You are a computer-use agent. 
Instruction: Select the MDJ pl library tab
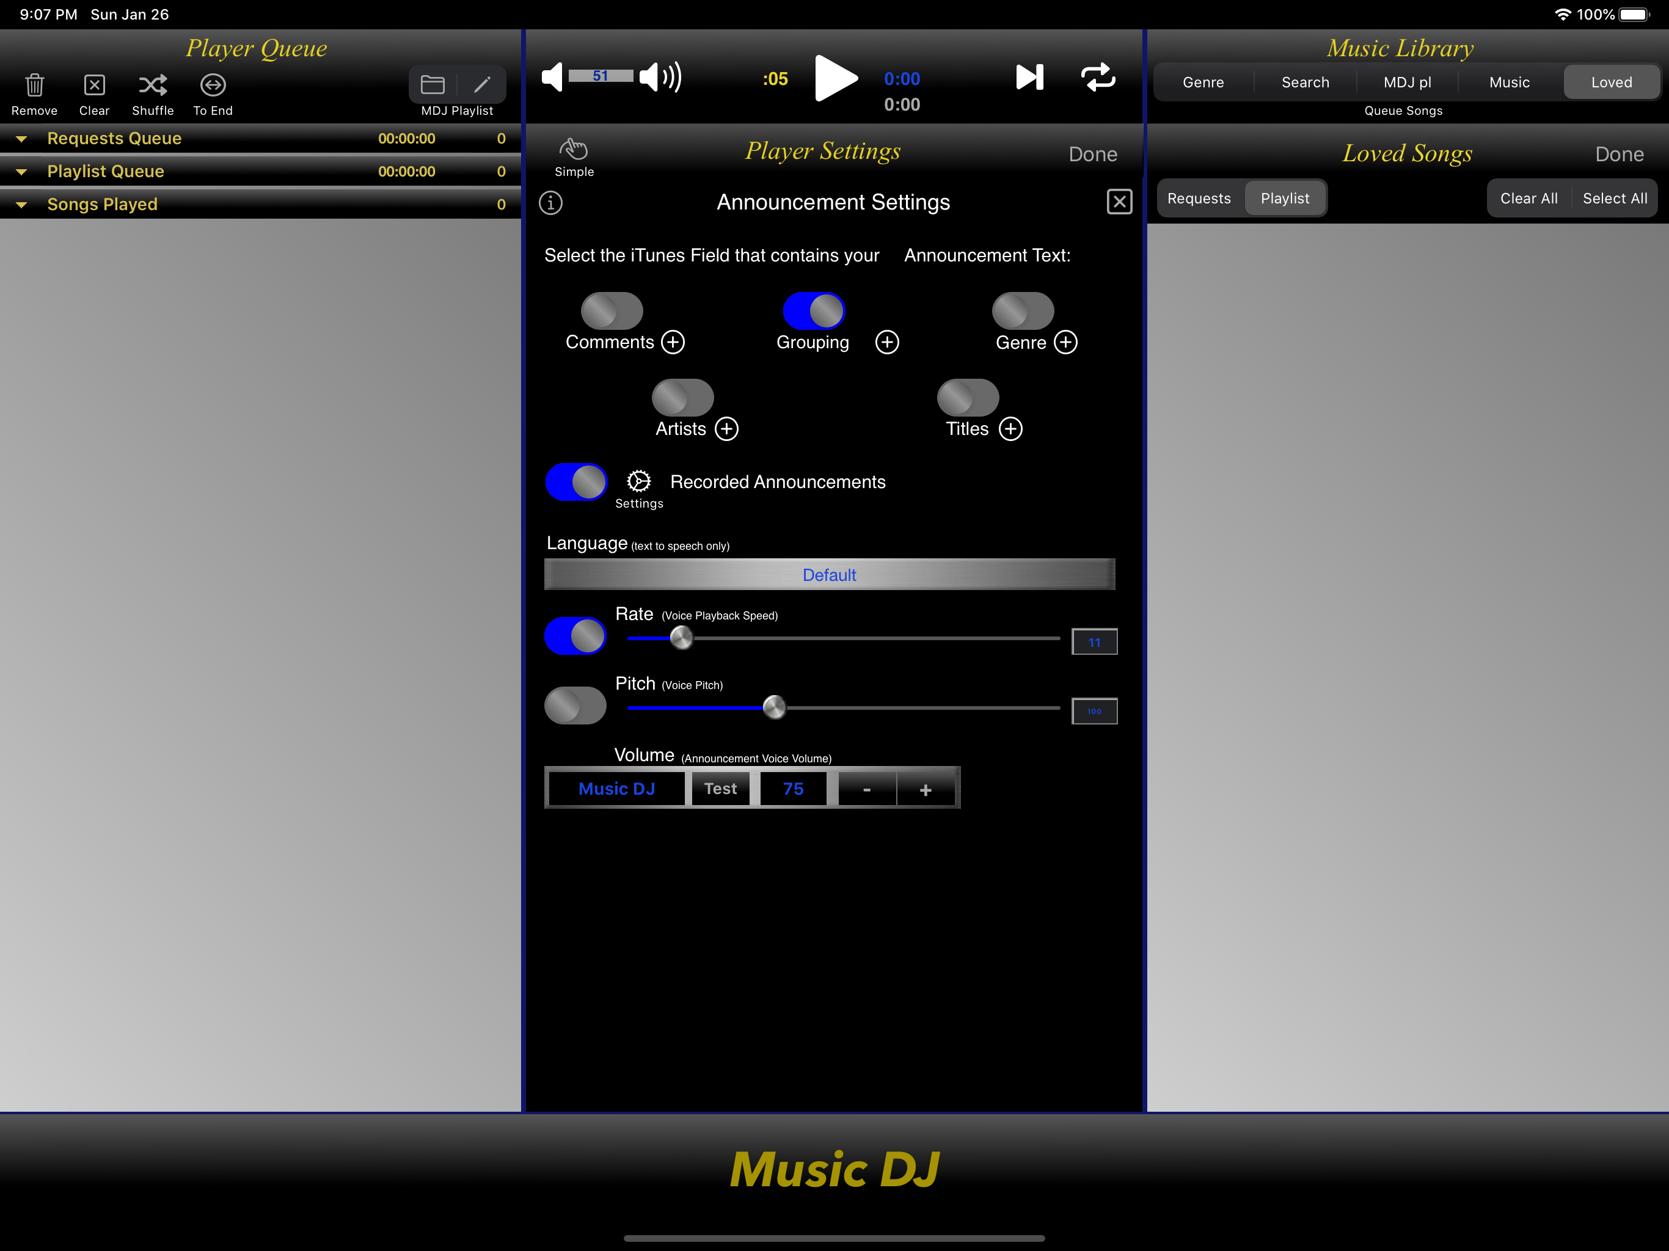coord(1407,82)
